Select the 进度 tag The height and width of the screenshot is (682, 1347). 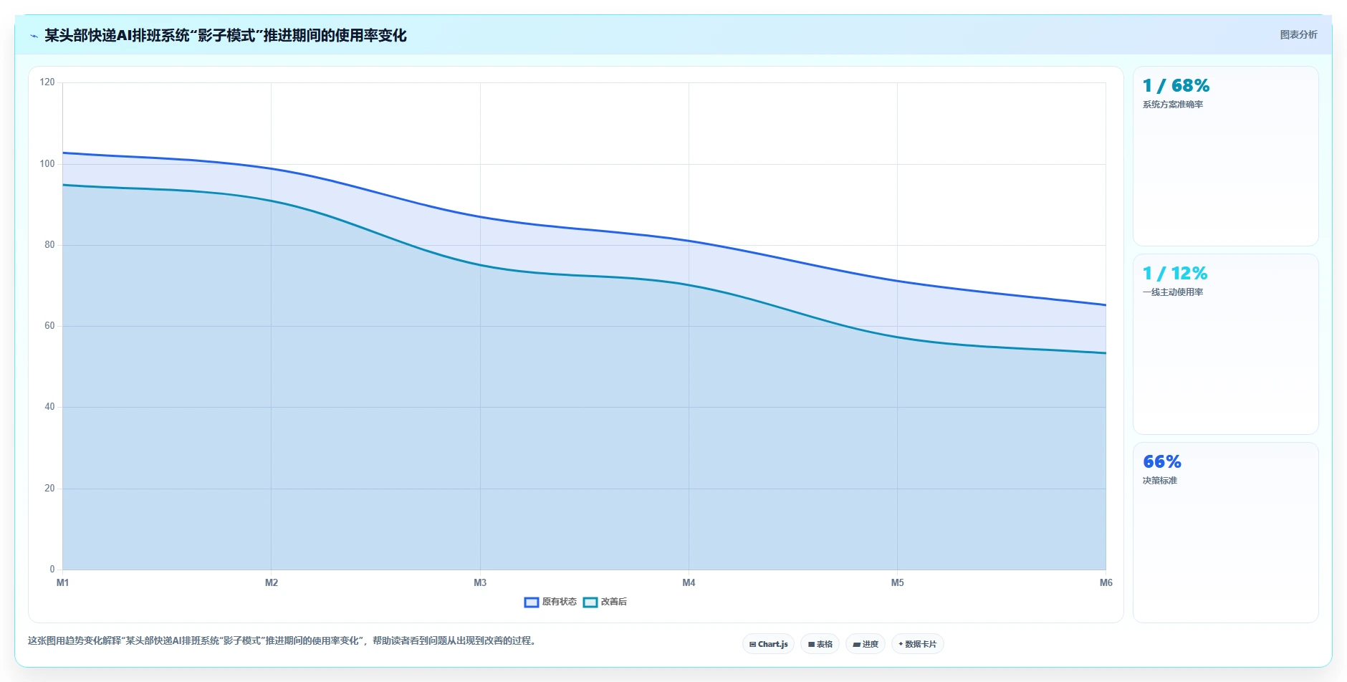tap(866, 644)
